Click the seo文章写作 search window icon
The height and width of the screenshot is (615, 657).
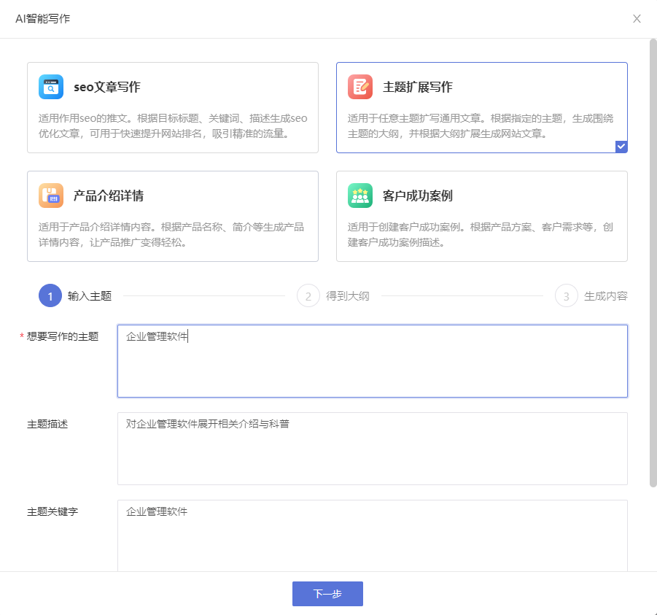tap(51, 87)
